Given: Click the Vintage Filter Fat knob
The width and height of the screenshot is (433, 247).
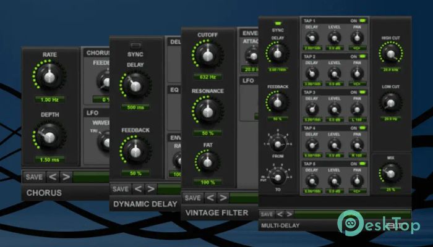Looking at the screenshot, I should click(x=208, y=161).
